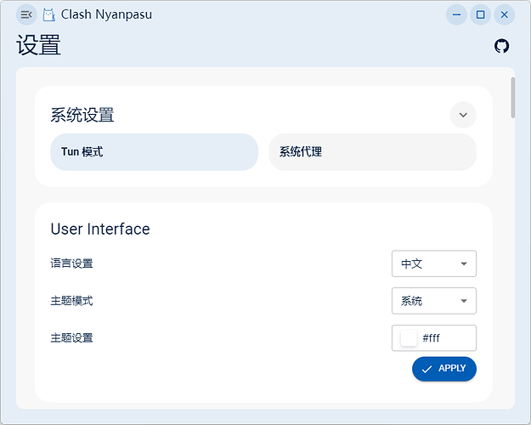Click the User Interface section title
This screenshot has width=531, height=425.
pos(100,229)
